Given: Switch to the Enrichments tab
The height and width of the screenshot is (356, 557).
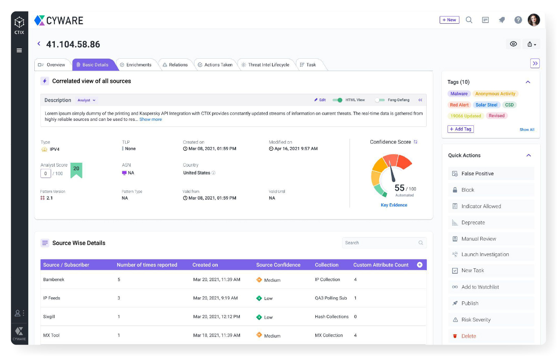Looking at the screenshot, I should tap(136, 65).
